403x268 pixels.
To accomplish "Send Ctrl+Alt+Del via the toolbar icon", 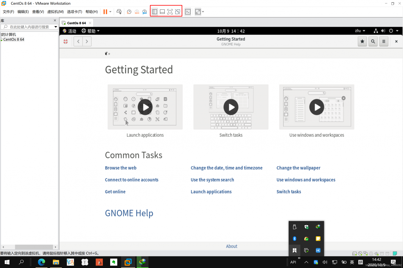I will tap(119, 12).
